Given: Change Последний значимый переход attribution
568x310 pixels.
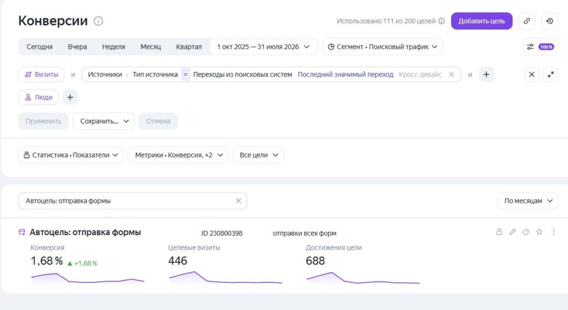Looking at the screenshot, I should [345, 74].
